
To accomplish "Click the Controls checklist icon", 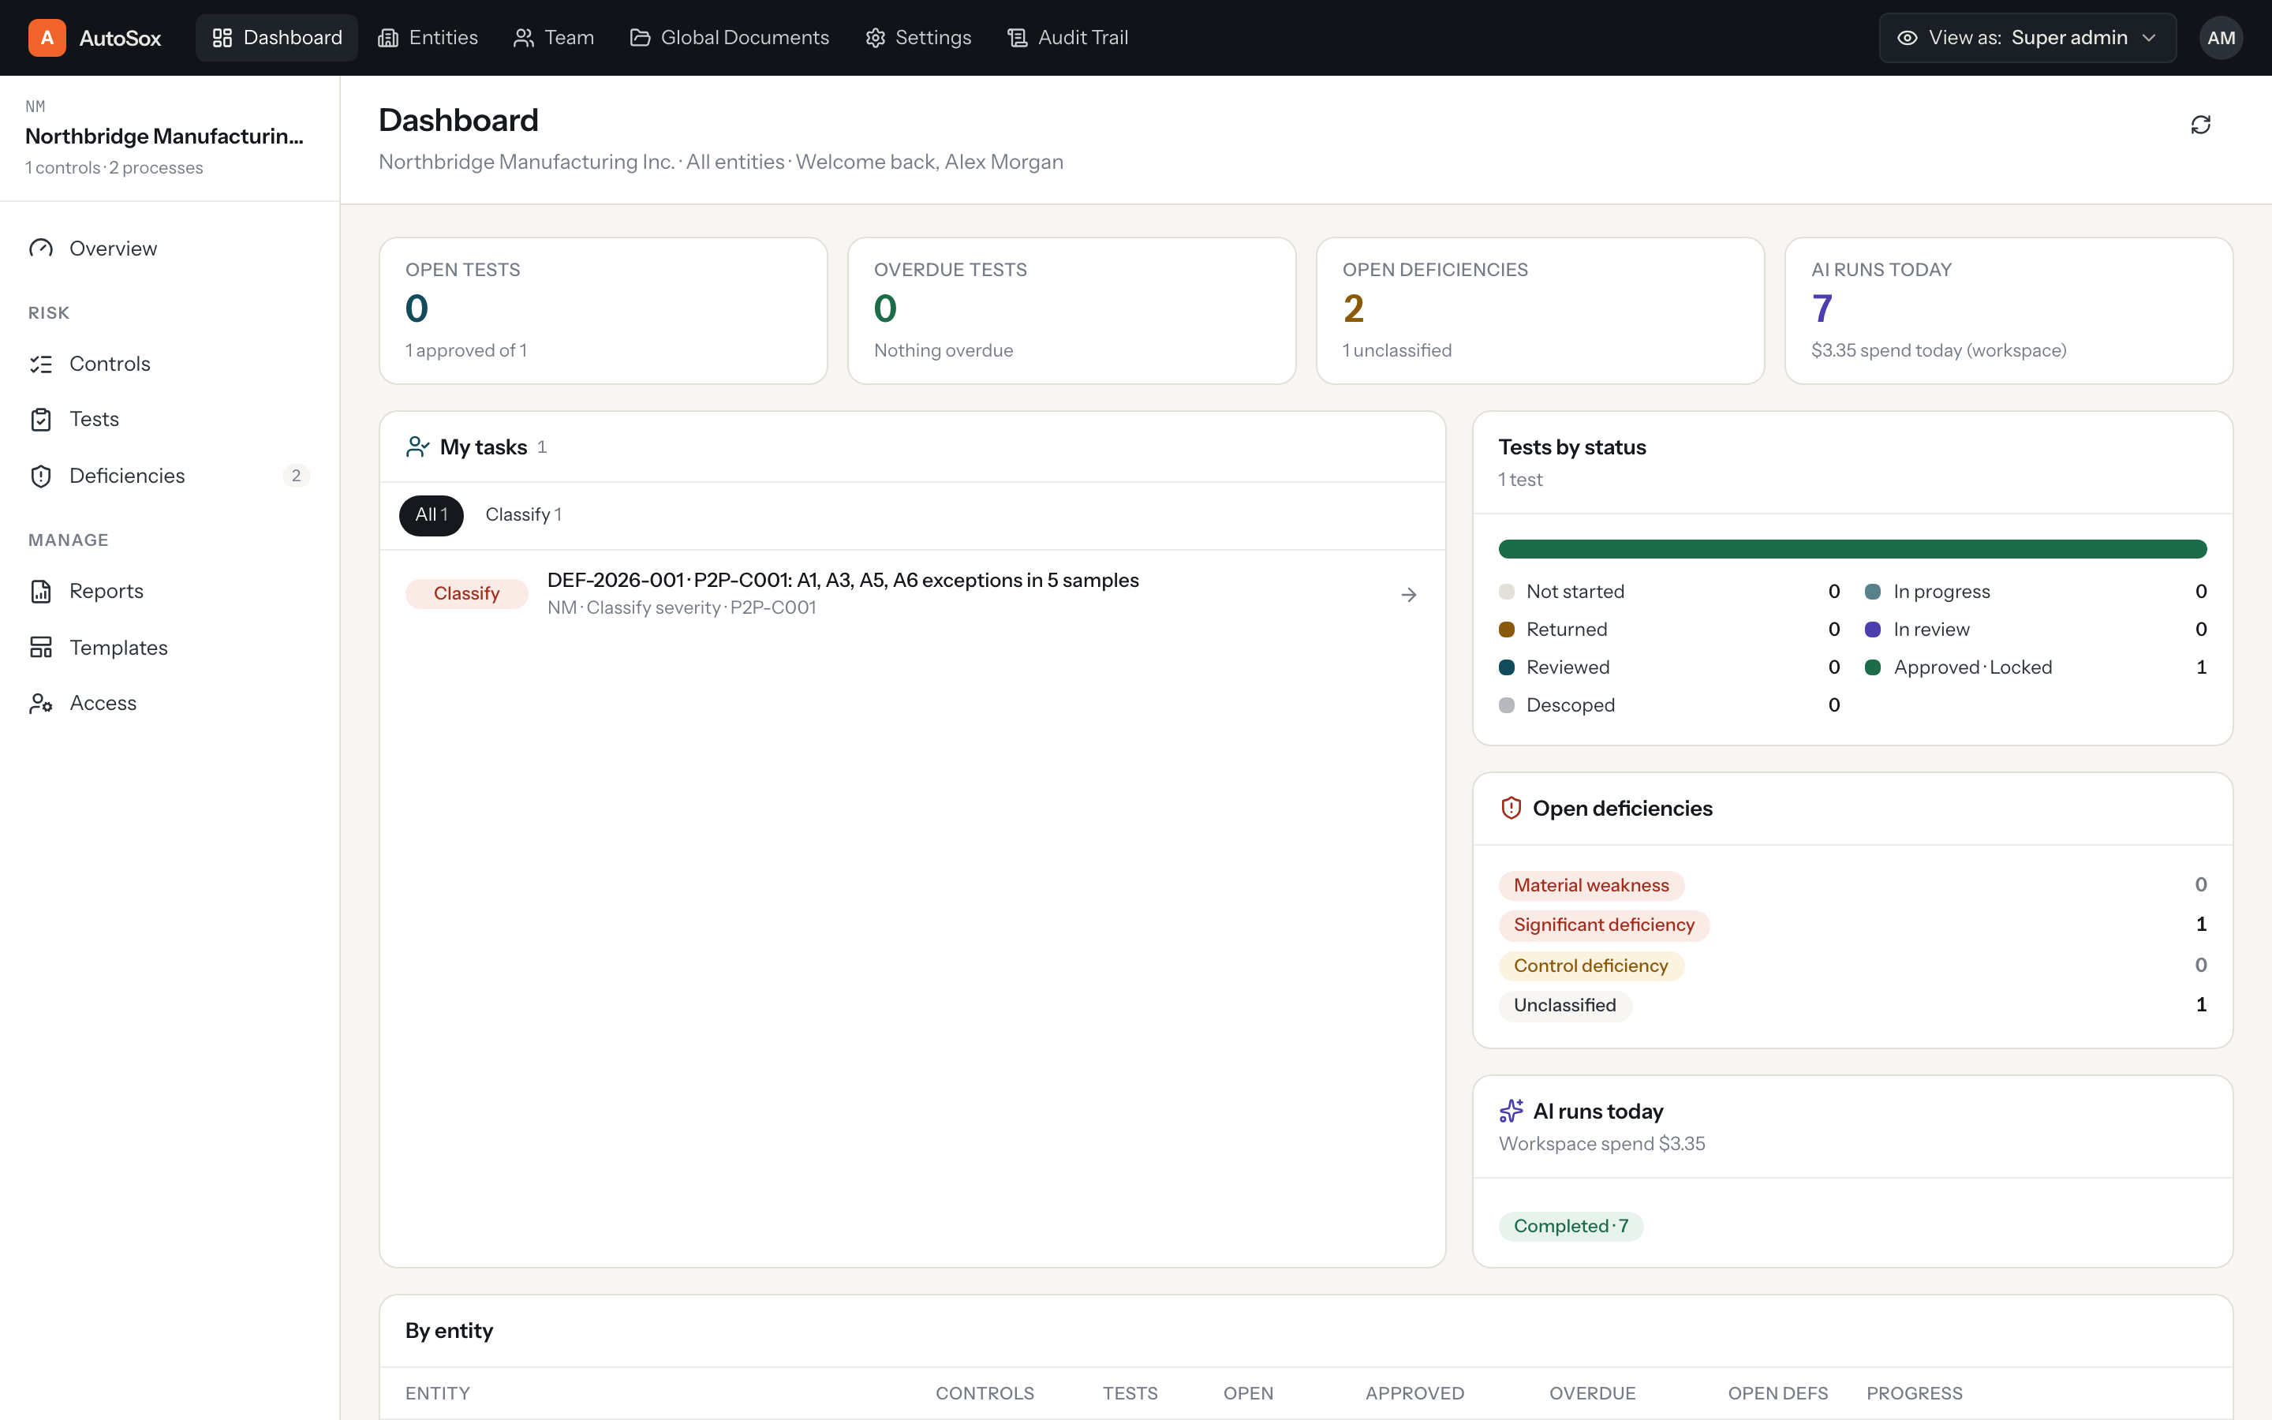I will (x=41, y=364).
